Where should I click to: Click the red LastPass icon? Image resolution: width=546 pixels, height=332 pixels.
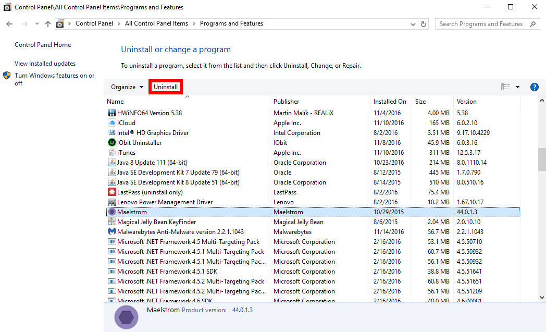pos(112,192)
